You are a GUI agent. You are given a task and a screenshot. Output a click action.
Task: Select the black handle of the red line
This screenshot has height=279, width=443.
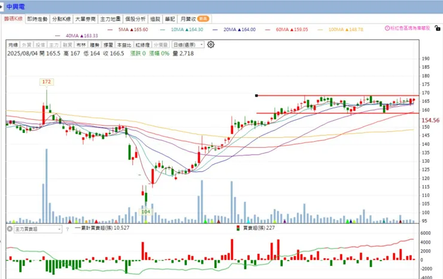tap(256, 96)
